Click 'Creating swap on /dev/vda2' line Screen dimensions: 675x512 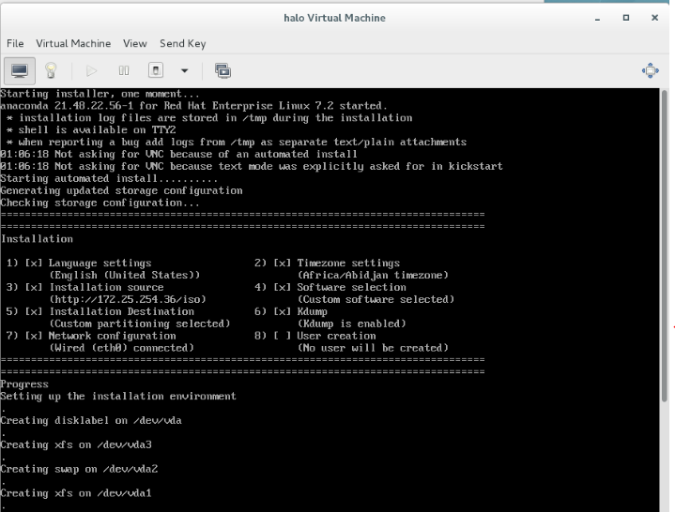(x=79, y=469)
